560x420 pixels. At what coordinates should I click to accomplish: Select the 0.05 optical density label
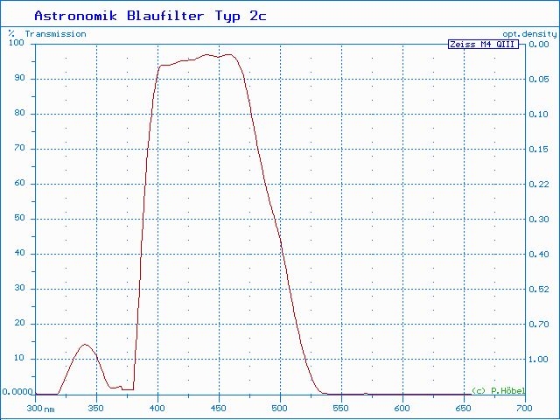pyautogui.click(x=538, y=79)
